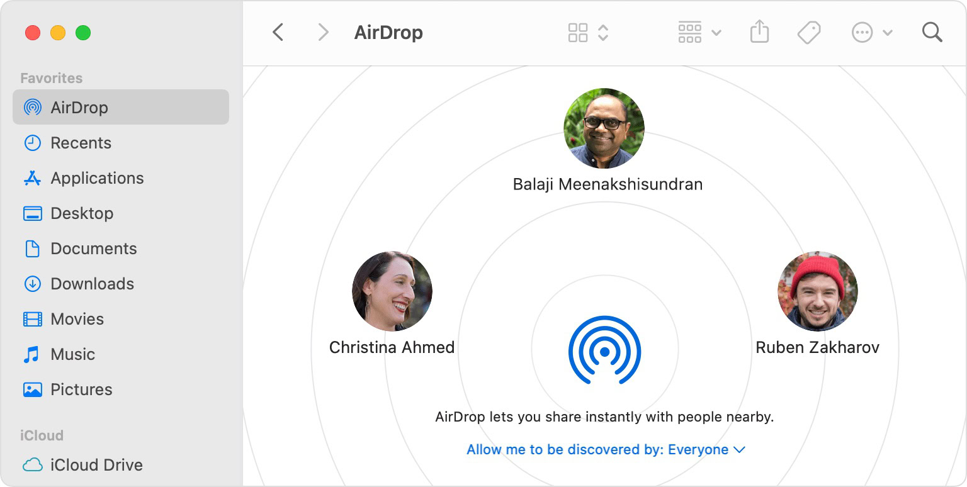Select Ruben Zakharov's avatar
This screenshot has width=967, height=487.
pos(817,291)
